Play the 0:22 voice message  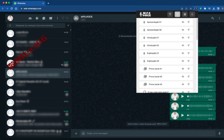pos(182,97)
